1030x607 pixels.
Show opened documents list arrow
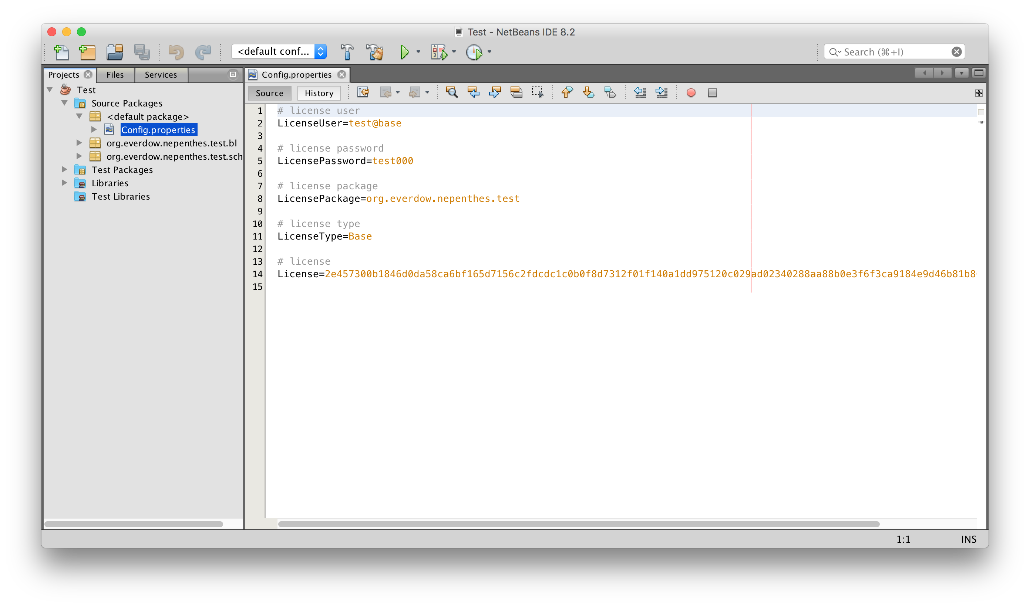coord(961,73)
